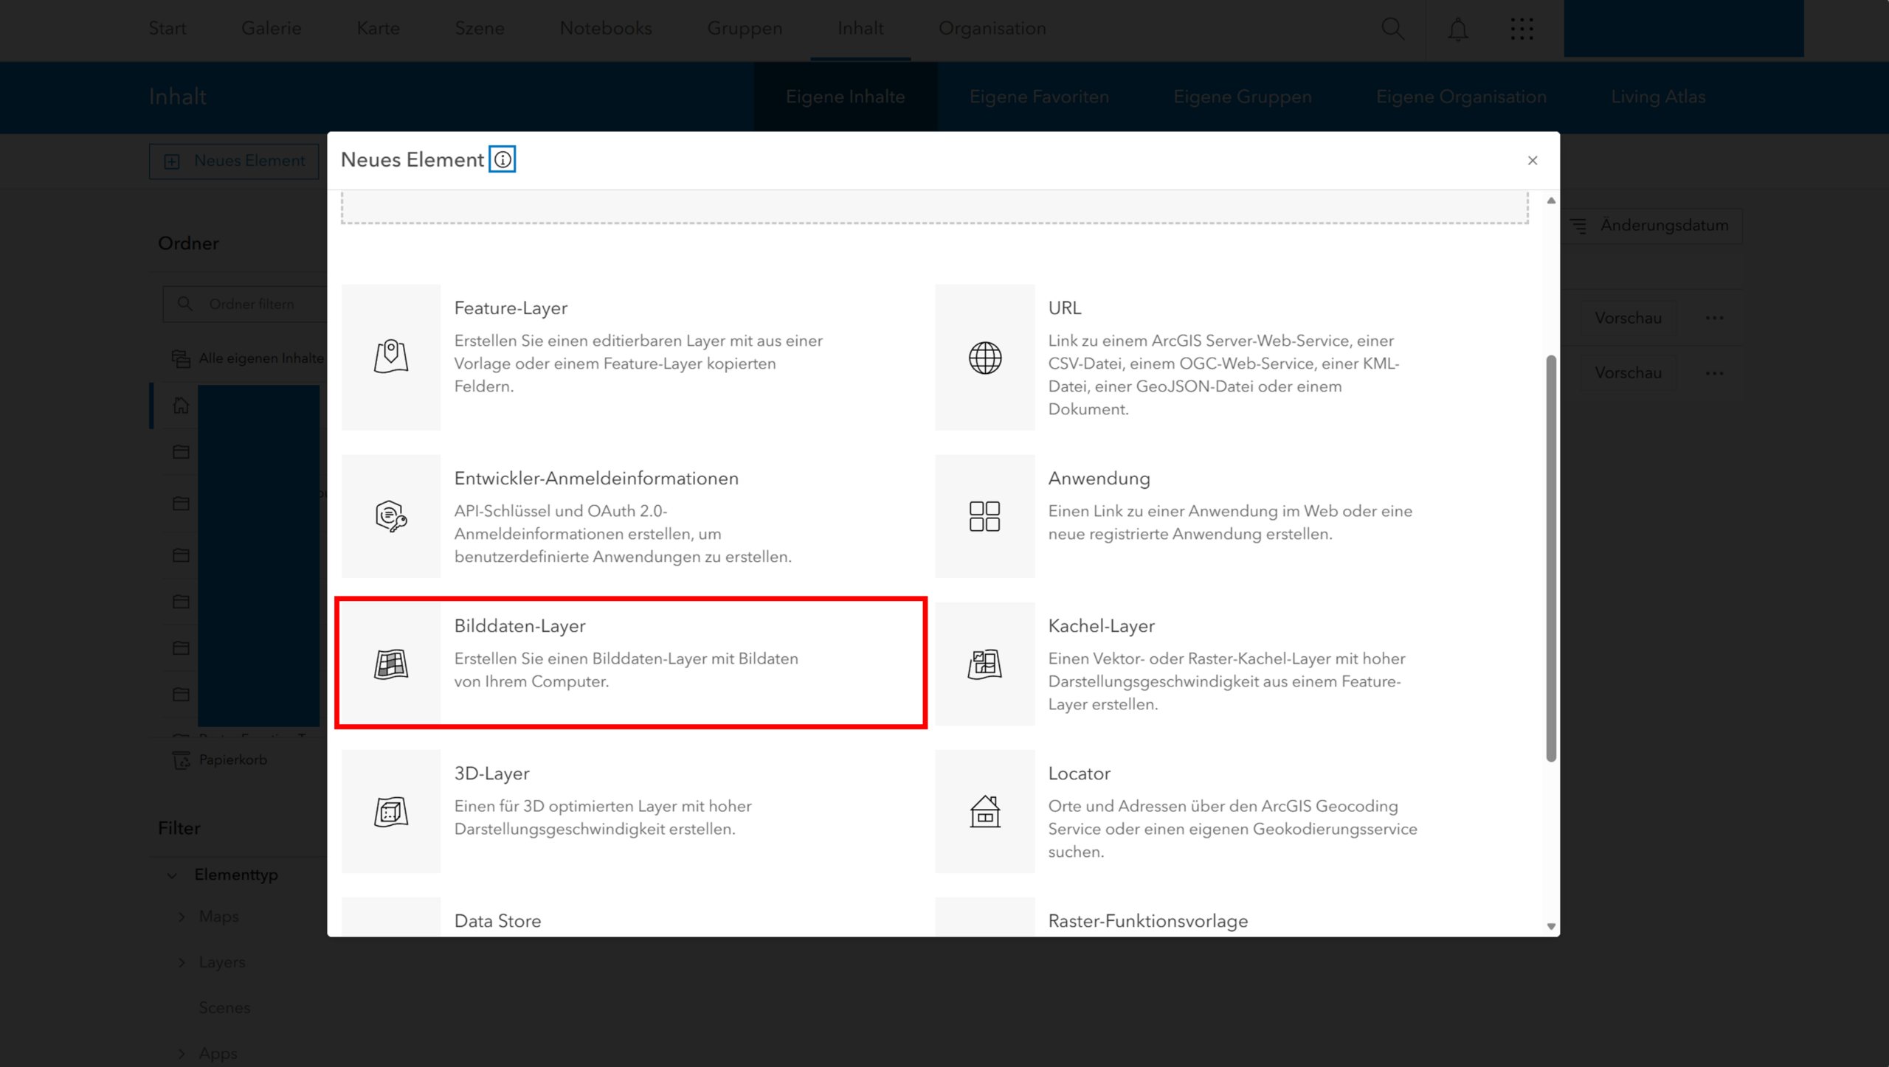Select the Raster-Funktionsvorlage option
The width and height of the screenshot is (1889, 1067).
(x=1147, y=920)
